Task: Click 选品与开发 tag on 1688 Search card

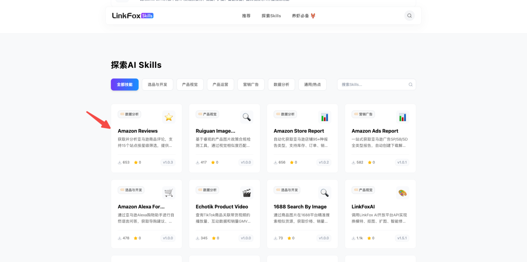Action: point(287,190)
